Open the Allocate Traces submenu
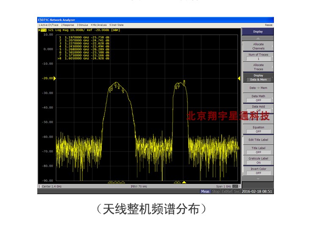Screen dimensions: 317x230 (x=258, y=67)
